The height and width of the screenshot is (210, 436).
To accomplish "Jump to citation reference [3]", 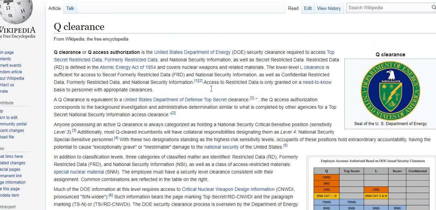I will click(74, 130).
